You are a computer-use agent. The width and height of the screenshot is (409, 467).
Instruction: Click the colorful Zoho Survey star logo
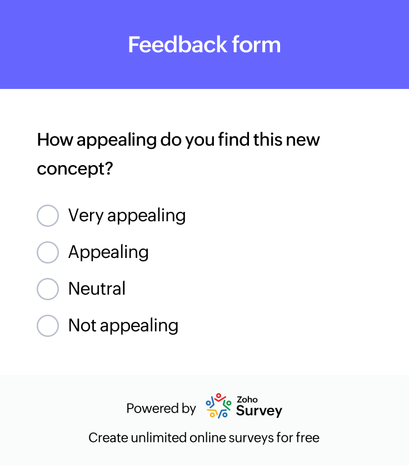[218, 406]
